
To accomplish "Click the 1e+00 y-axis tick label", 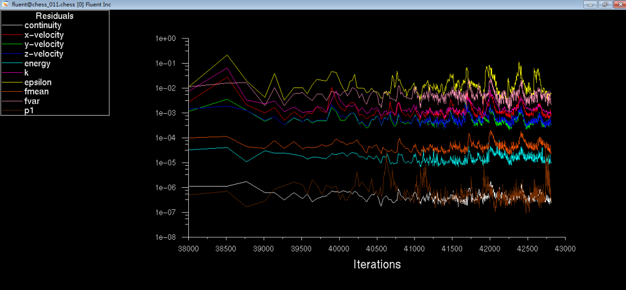I will (166, 39).
